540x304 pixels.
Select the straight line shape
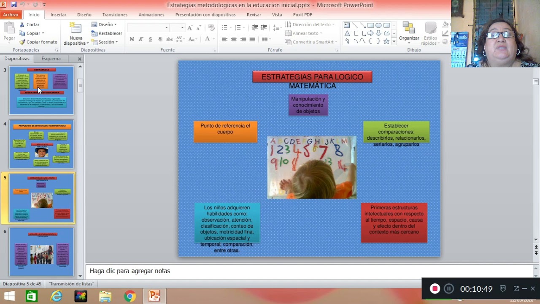355,25
